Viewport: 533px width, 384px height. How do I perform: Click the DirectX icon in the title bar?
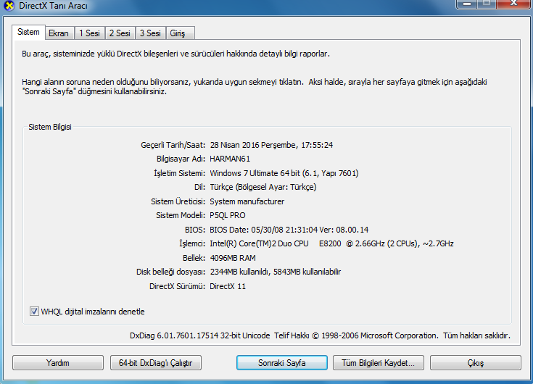pos(9,5)
